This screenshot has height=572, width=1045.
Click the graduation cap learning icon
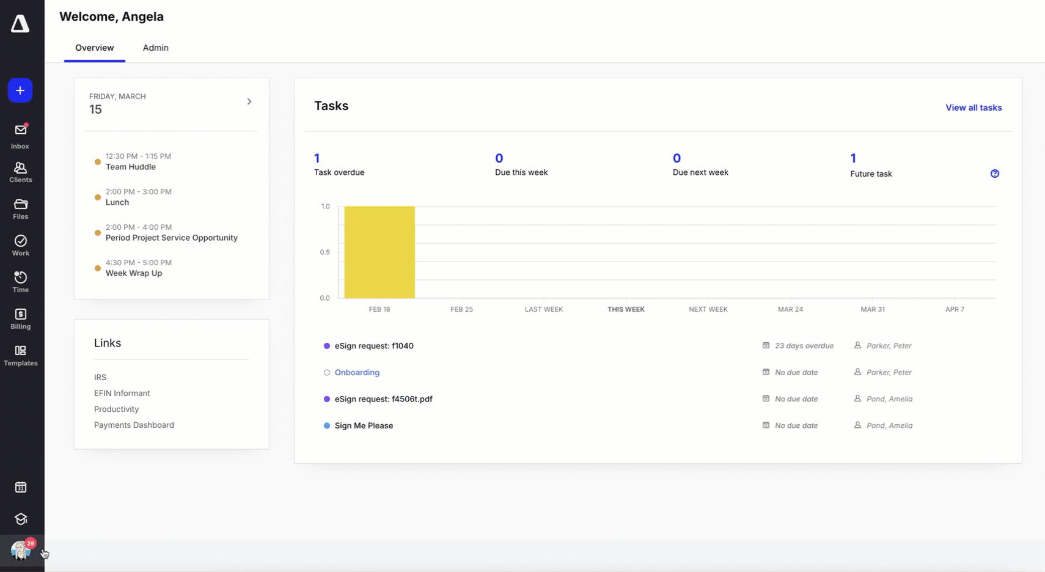coord(20,519)
